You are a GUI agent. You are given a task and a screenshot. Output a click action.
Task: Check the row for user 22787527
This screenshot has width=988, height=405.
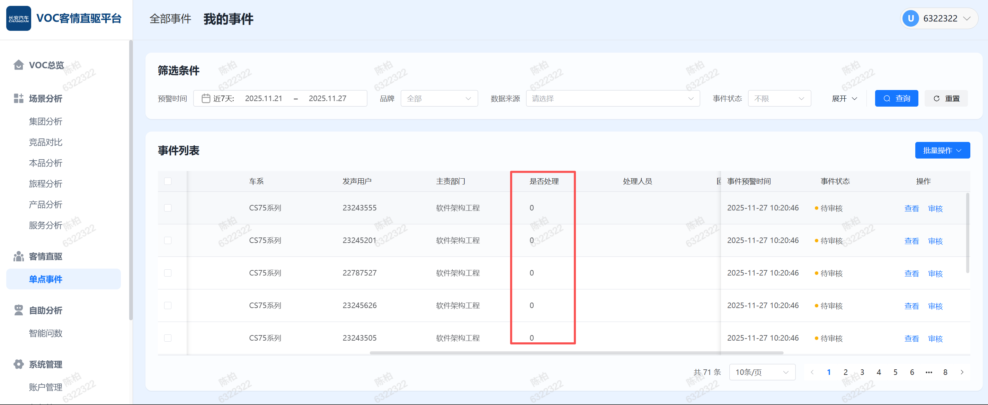tap(168, 273)
